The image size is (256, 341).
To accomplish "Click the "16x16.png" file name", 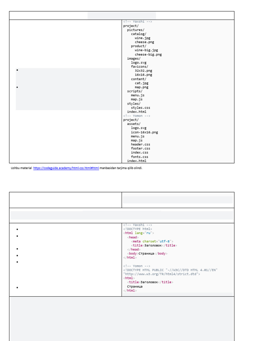I will coord(143,75).
